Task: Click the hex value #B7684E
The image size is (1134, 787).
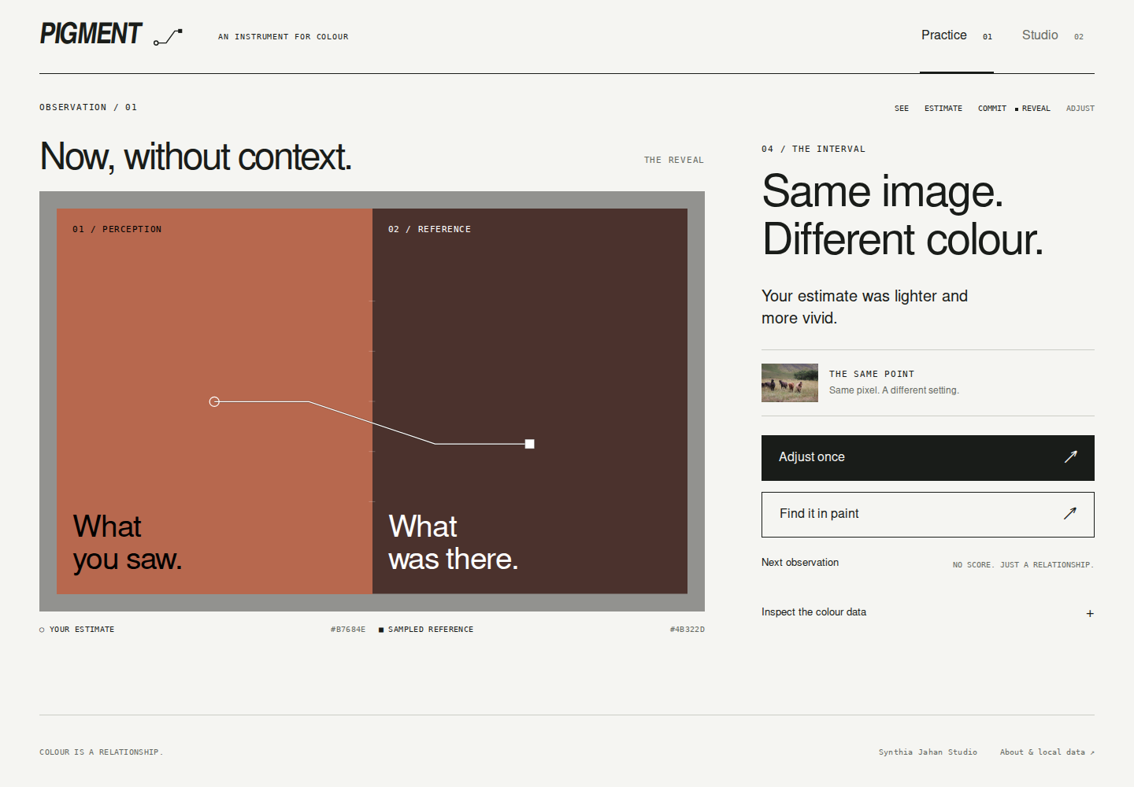Action: [348, 630]
